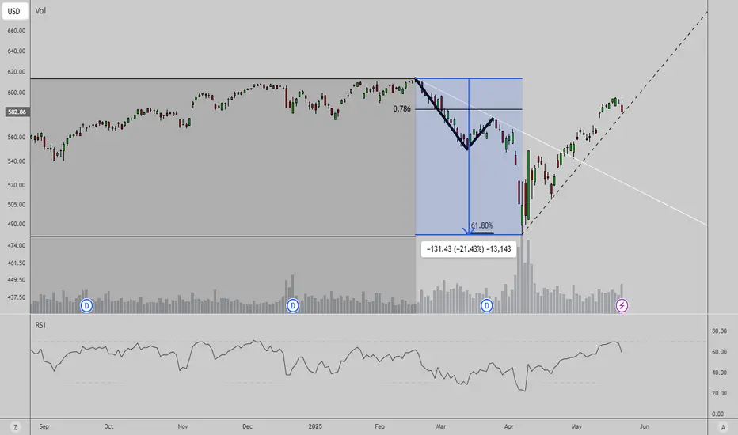738x435 pixels.
Task: Click the Sep label on time axis
Action: (x=44, y=426)
